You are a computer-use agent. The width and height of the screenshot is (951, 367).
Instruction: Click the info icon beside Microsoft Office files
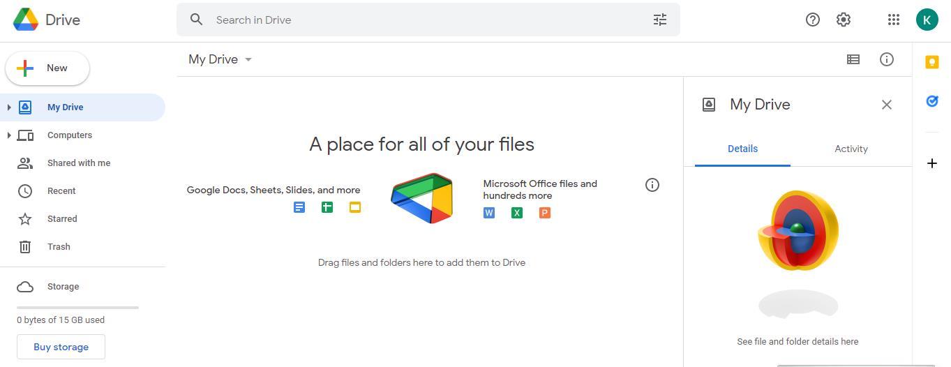tap(652, 185)
